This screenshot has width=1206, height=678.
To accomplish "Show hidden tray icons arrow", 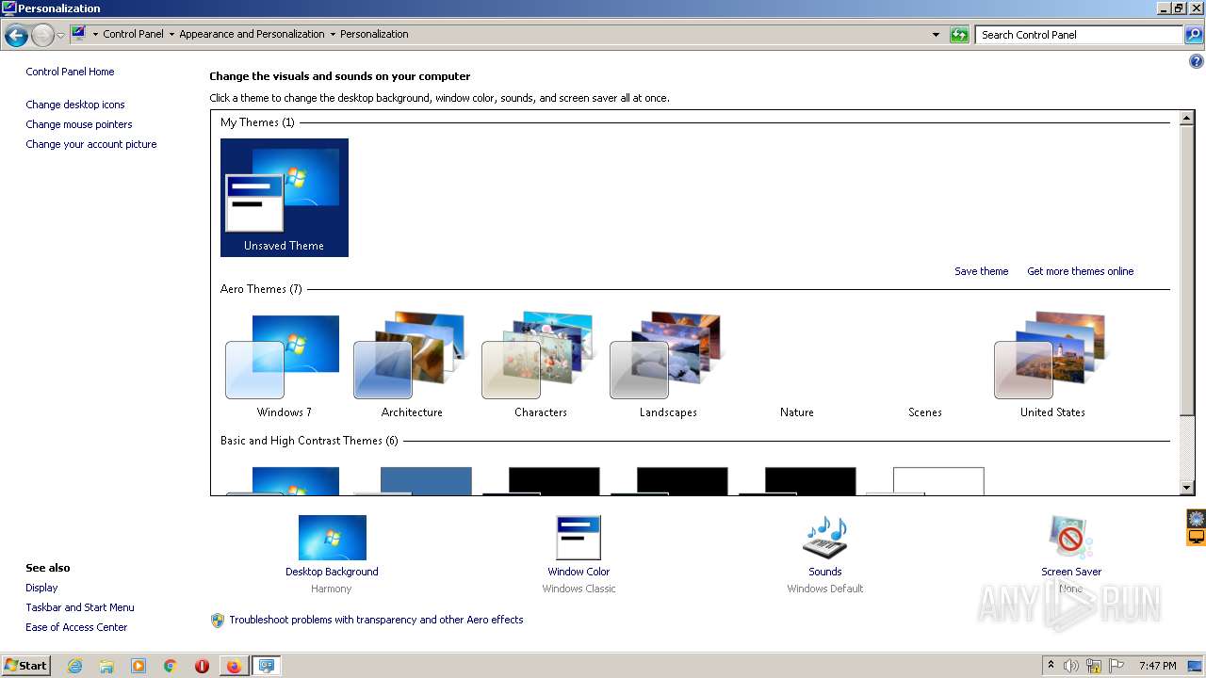I will (x=1051, y=665).
